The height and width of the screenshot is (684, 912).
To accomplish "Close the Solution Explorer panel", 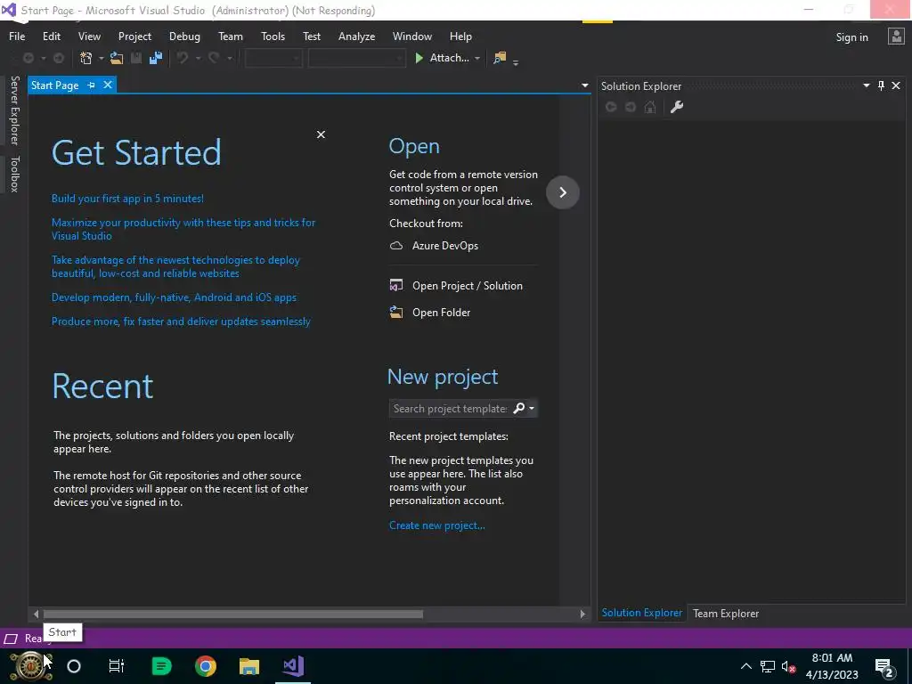I will tap(896, 86).
